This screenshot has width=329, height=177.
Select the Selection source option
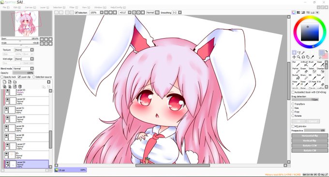(x=34, y=77)
